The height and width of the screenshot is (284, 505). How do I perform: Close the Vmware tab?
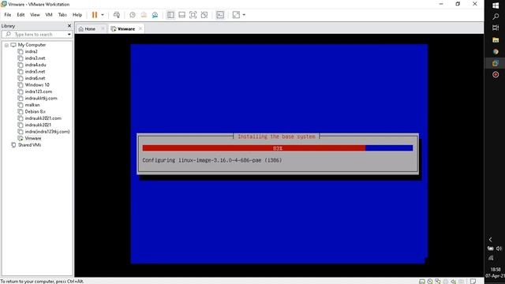point(140,28)
